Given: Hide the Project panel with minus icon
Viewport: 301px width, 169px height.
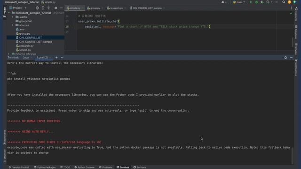Looking at the screenshot, I should pyautogui.click(x=62, y=8).
